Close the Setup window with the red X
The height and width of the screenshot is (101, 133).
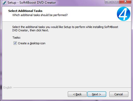[125, 2]
